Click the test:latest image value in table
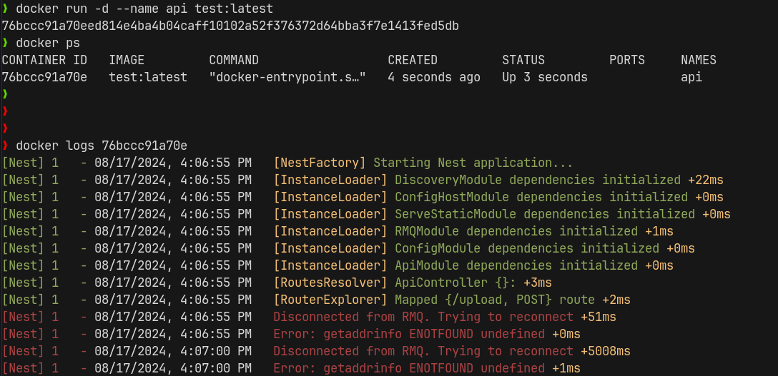The width and height of the screenshot is (778, 376). coord(148,78)
